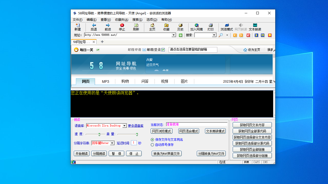328x184 pixels.
Task: Expand the address bar URL dropdown
Action: 174,35
